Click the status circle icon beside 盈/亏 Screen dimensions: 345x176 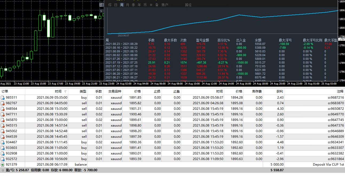(3, 170)
